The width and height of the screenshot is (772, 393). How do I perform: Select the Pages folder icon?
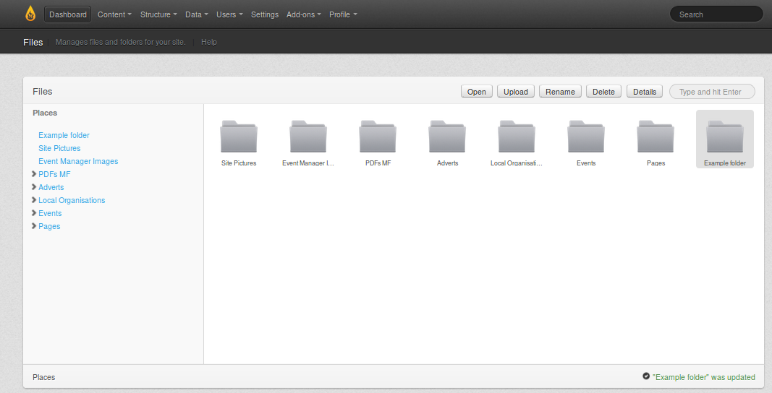[656, 137]
